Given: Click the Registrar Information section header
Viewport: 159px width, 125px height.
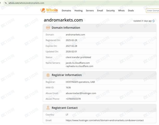Looking at the screenshot, I should coord(100,75).
